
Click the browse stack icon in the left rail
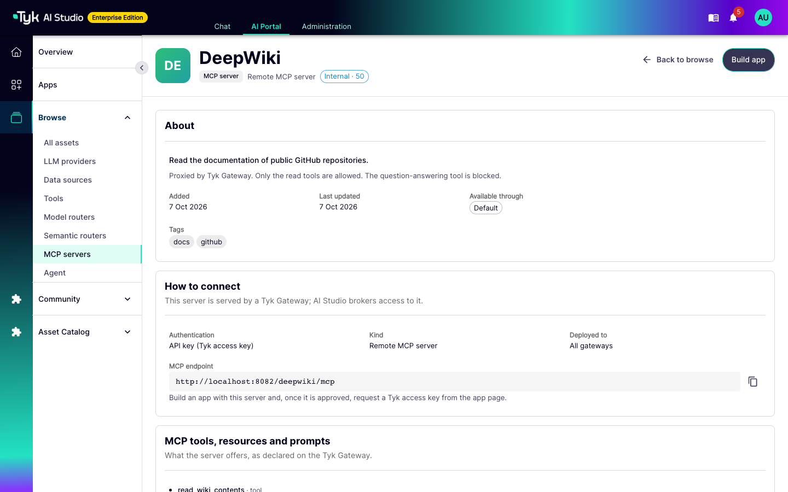pyautogui.click(x=16, y=118)
